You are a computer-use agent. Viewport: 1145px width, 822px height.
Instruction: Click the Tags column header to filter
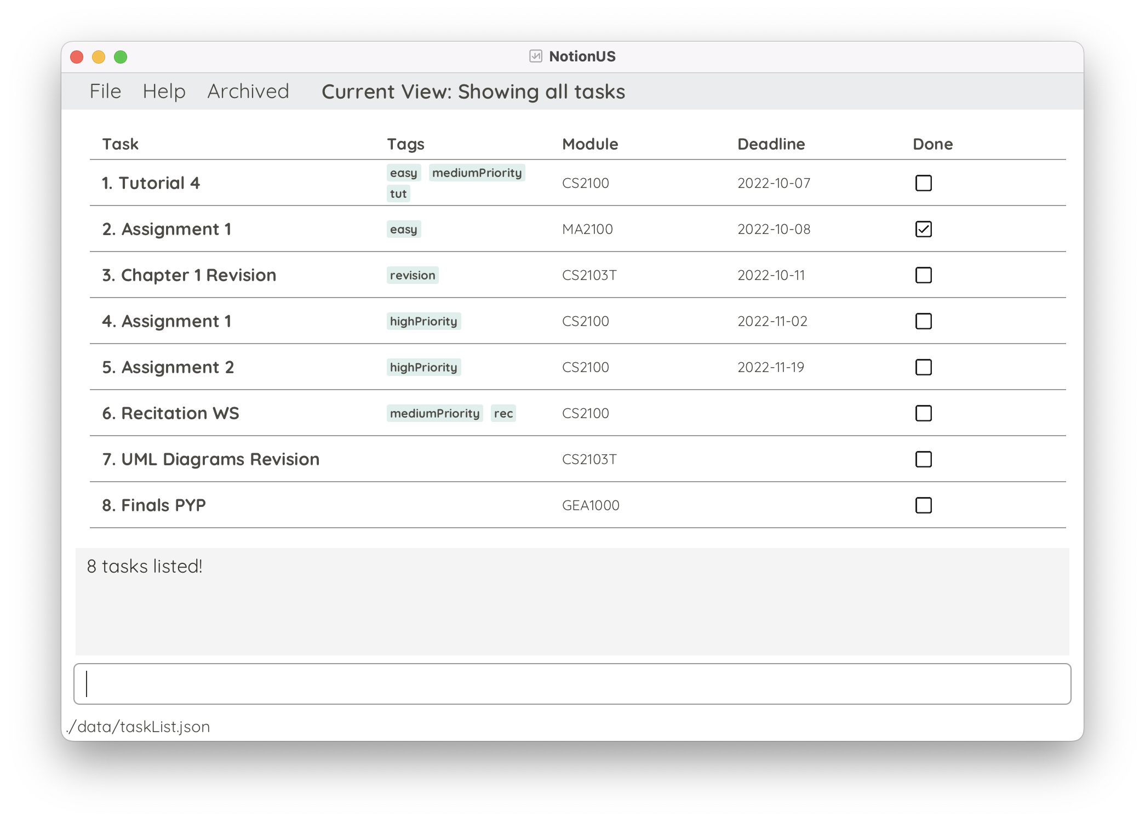pos(405,143)
